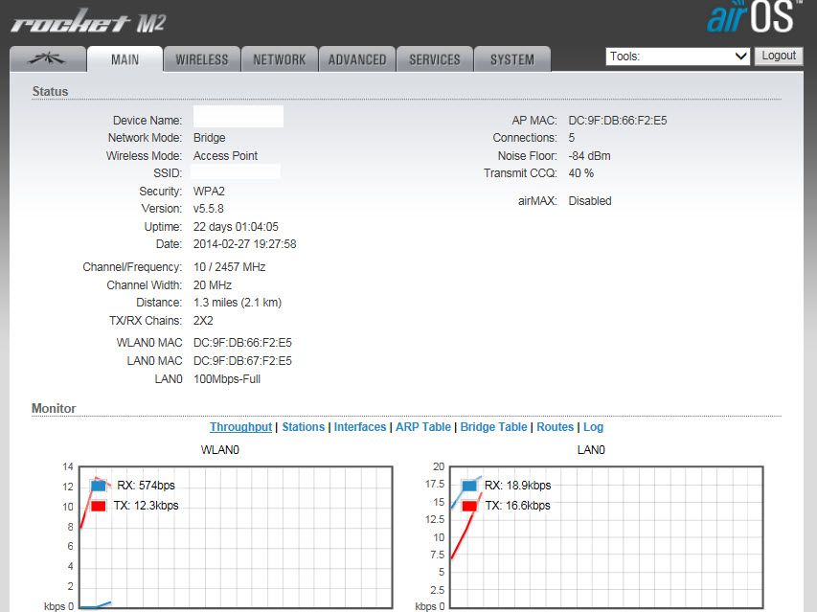The width and height of the screenshot is (817, 612).
Task: Select the AP MAC value DC:9F:DB:66:F2:E5
Action: pos(618,121)
